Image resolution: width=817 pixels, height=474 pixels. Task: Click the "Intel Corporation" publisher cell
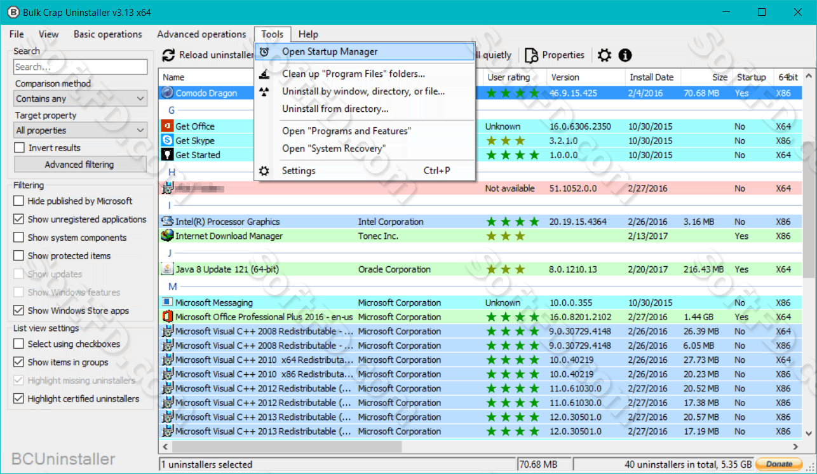391,222
